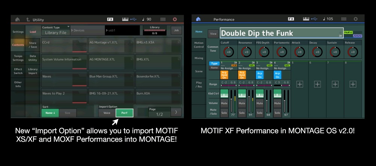
Task: Toggle Kbd Ctrl for part 1
Action: [224, 93]
